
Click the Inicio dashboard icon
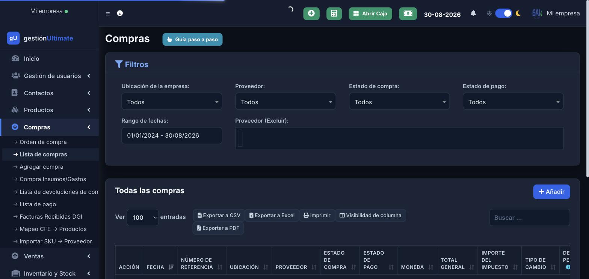[15, 58]
